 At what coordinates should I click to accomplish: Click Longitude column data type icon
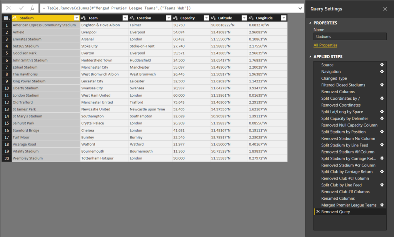coord(251,18)
